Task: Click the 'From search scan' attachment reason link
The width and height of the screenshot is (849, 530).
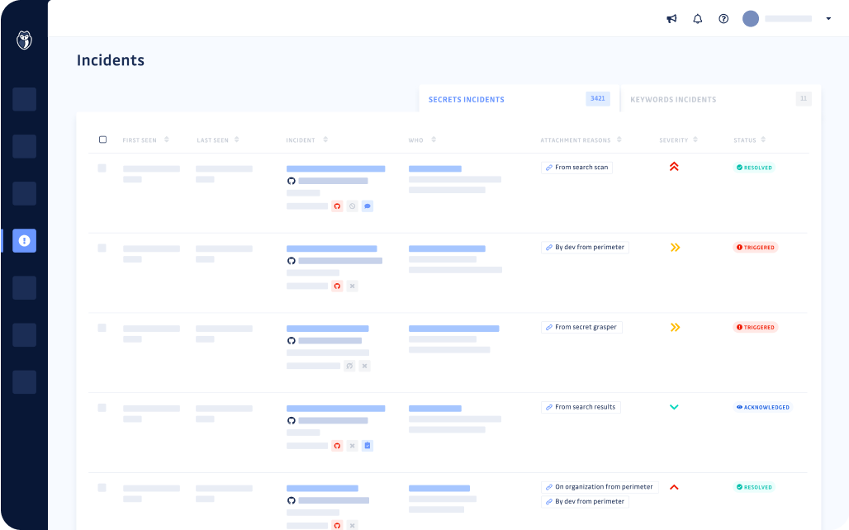Action: point(576,167)
